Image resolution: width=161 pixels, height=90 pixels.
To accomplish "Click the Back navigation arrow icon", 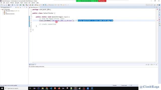I will click(x=64, y=5).
